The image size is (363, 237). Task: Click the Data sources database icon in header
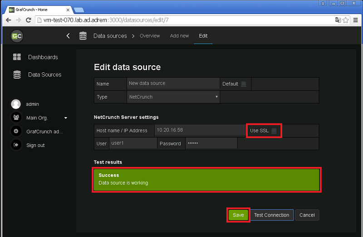click(x=83, y=36)
